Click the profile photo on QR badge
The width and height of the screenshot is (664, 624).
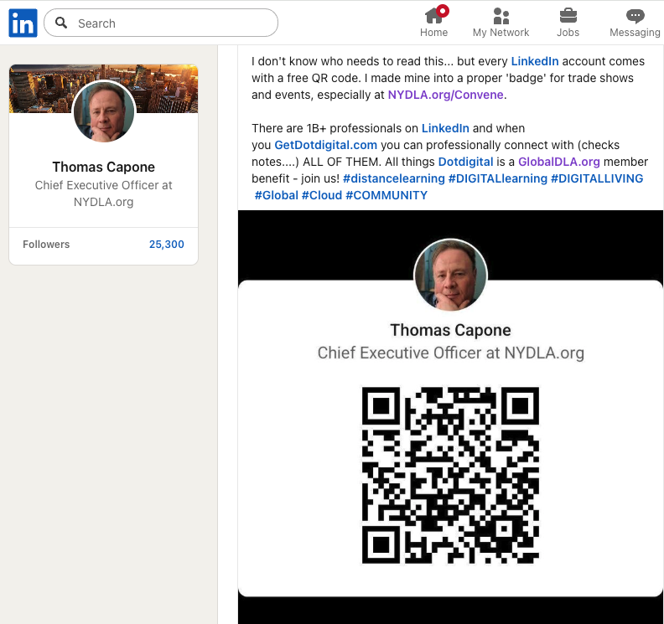click(x=450, y=276)
